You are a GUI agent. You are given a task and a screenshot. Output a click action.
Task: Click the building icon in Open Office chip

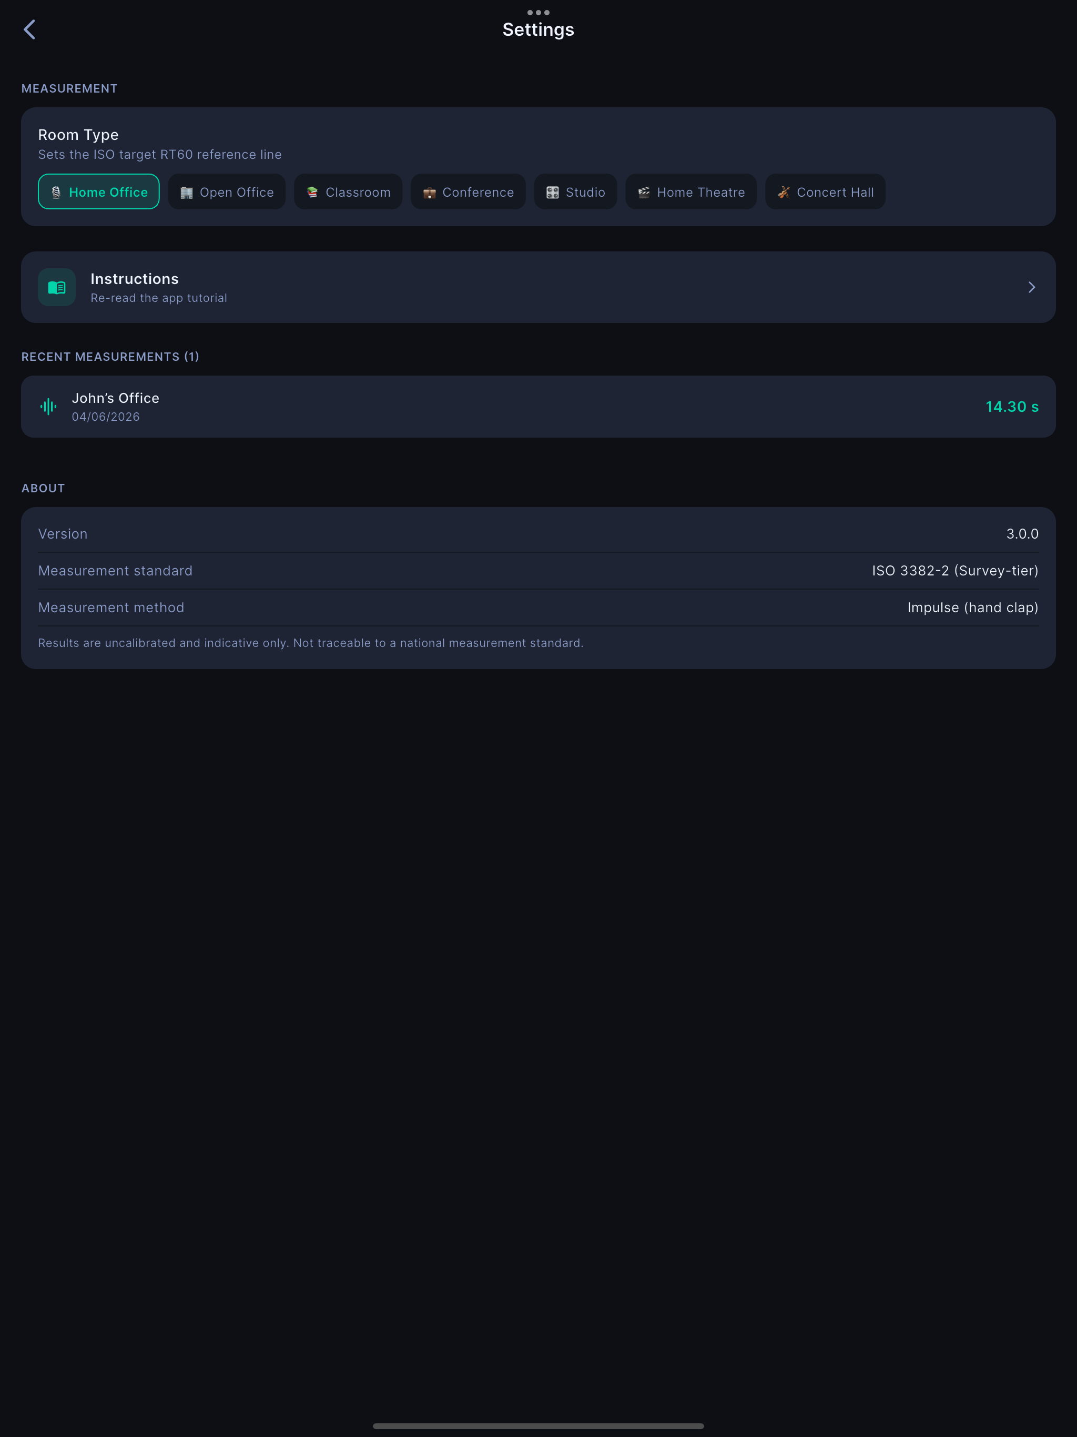187,193
